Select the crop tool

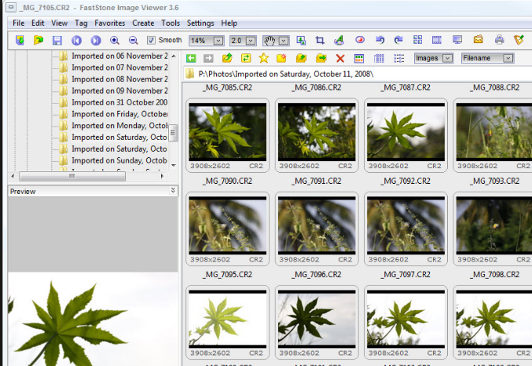(x=320, y=40)
